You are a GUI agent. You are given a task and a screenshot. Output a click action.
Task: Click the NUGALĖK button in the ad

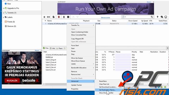12,80
